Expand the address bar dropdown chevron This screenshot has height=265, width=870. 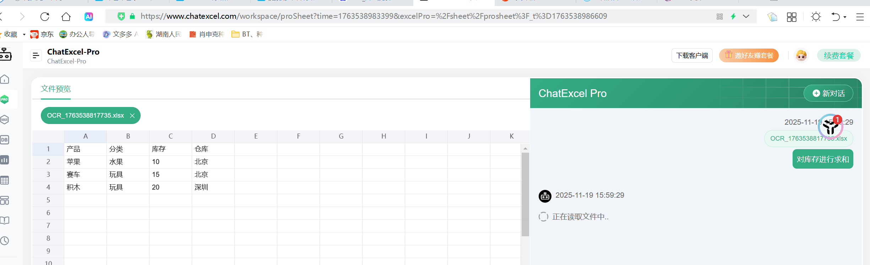[746, 16]
